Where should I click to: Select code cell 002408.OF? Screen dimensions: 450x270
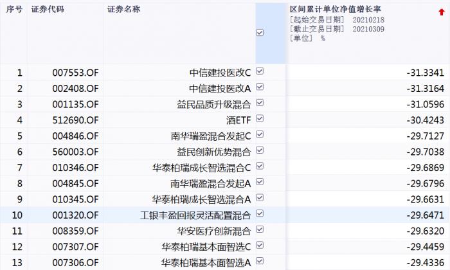[x=75, y=88]
